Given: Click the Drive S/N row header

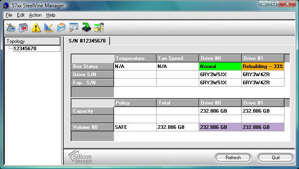Looking at the screenshot, I should pos(92,75).
